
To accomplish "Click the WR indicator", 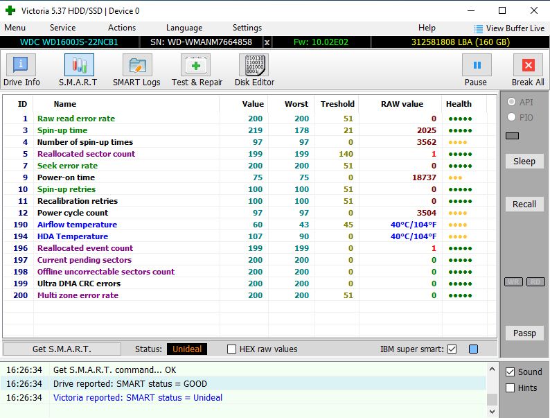I will tap(513, 282).
